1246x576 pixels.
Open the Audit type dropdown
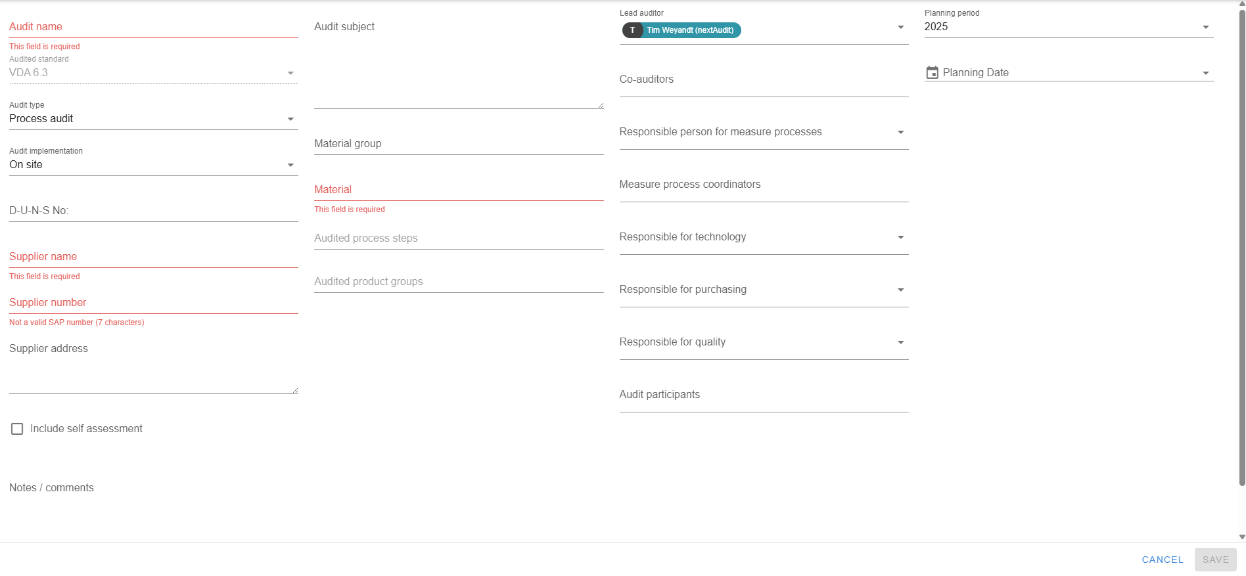pyautogui.click(x=290, y=119)
